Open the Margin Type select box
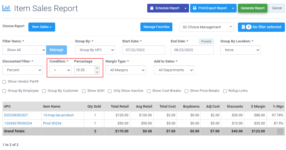This screenshot has width=286, height=150. coord(126,70)
